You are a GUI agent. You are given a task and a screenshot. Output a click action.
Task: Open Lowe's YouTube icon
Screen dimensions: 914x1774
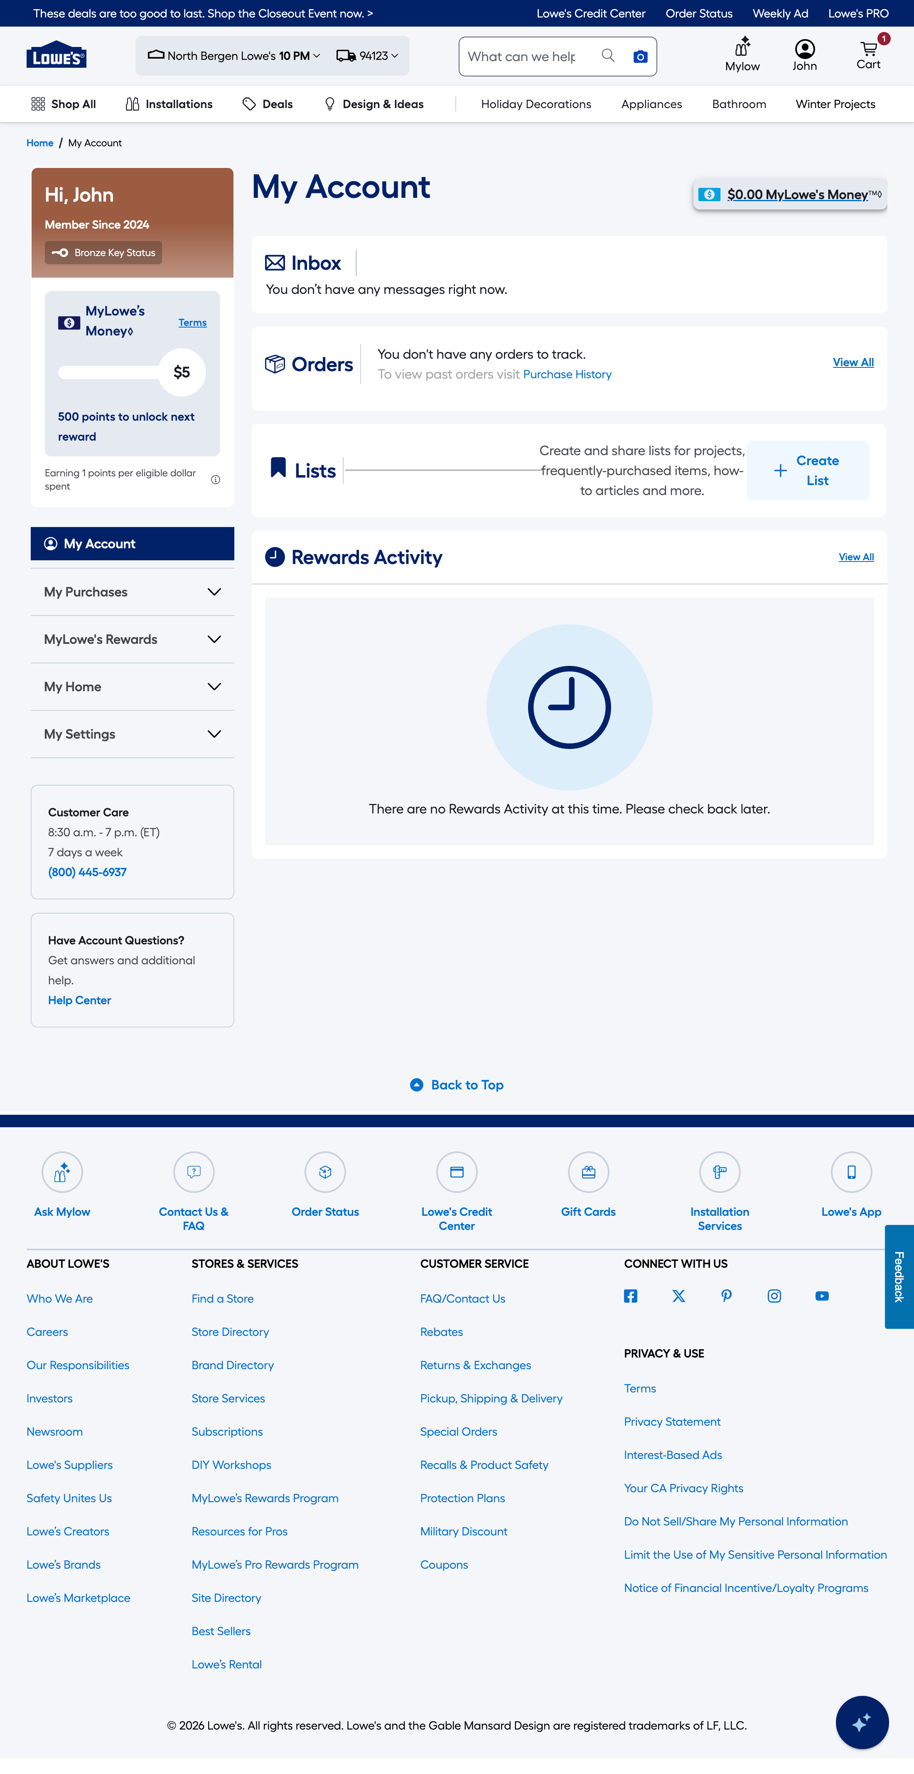[822, 1296]
